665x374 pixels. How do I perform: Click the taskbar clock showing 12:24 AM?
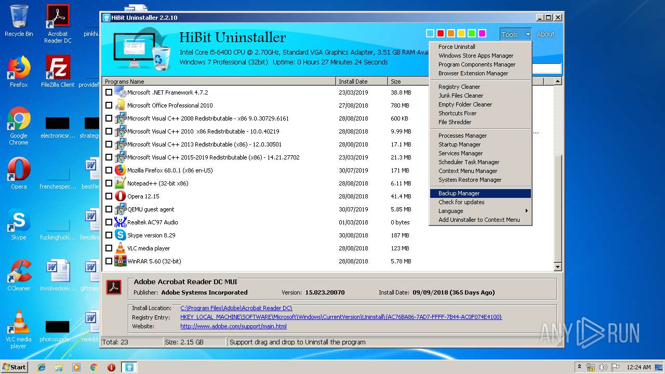coord(639,367)
